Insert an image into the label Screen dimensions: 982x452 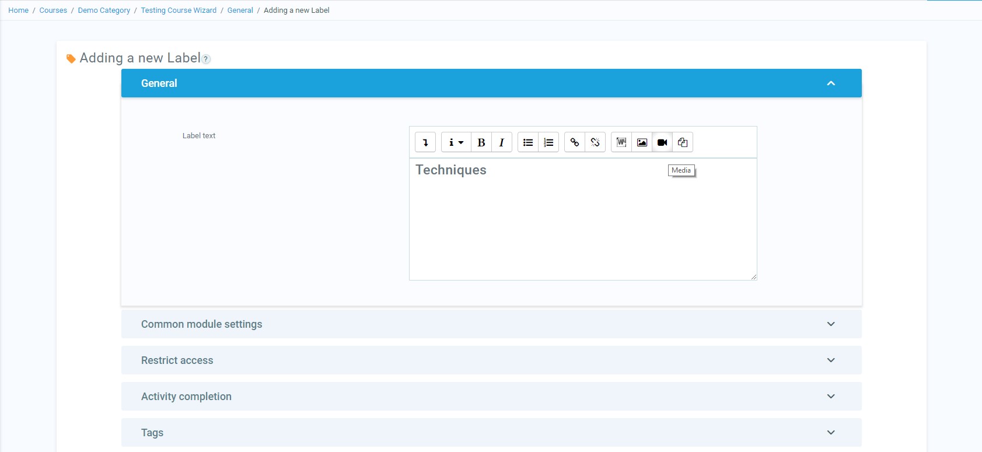(642, 142)
